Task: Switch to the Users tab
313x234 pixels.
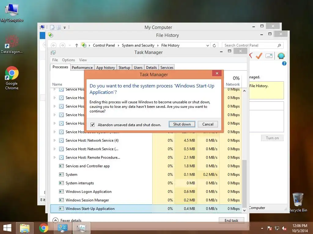Action: click(x=138, y=67)
